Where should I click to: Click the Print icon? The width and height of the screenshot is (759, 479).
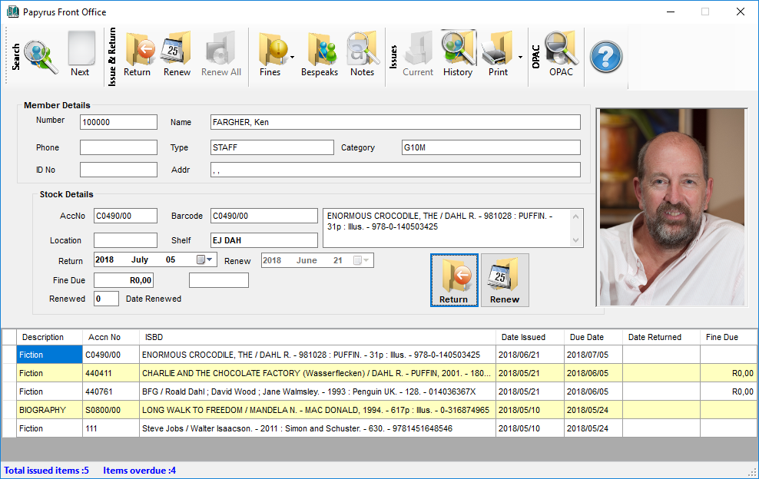[x=498, y=55]
